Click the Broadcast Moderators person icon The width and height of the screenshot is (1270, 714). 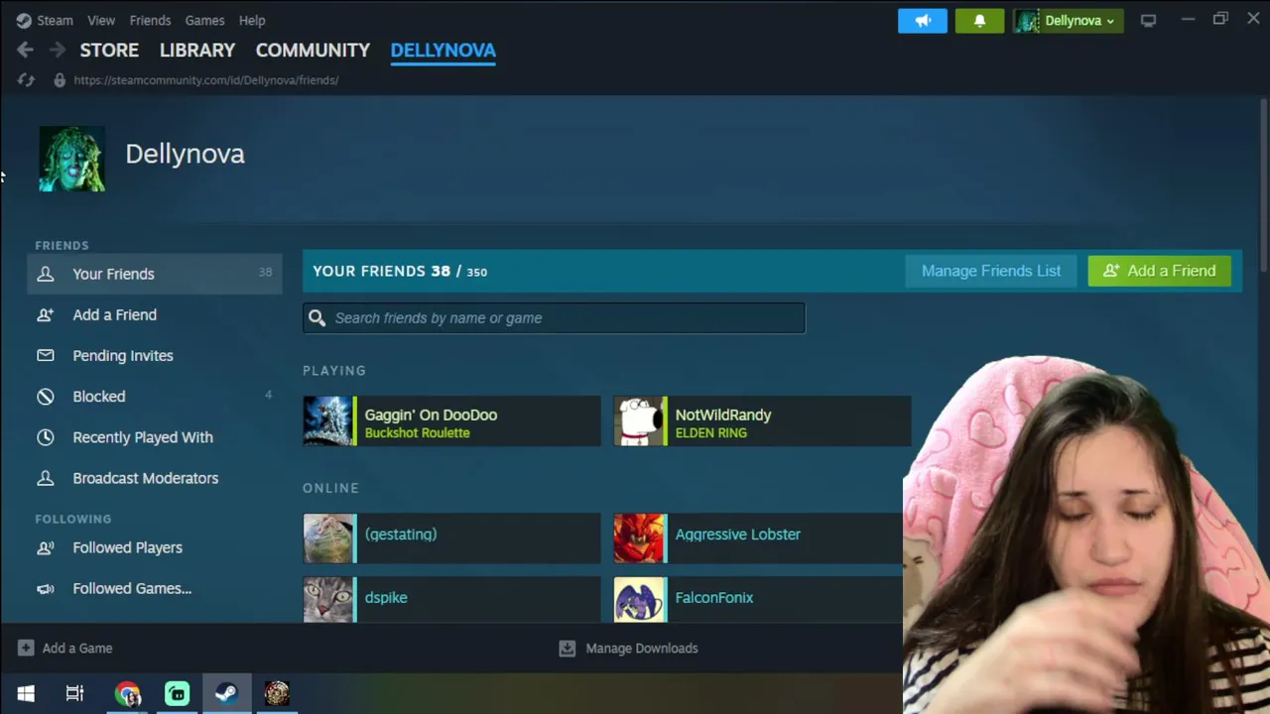point(46,478)
